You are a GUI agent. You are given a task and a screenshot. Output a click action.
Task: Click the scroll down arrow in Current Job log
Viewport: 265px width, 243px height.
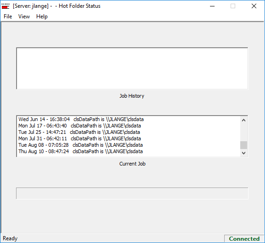[243, 153]
